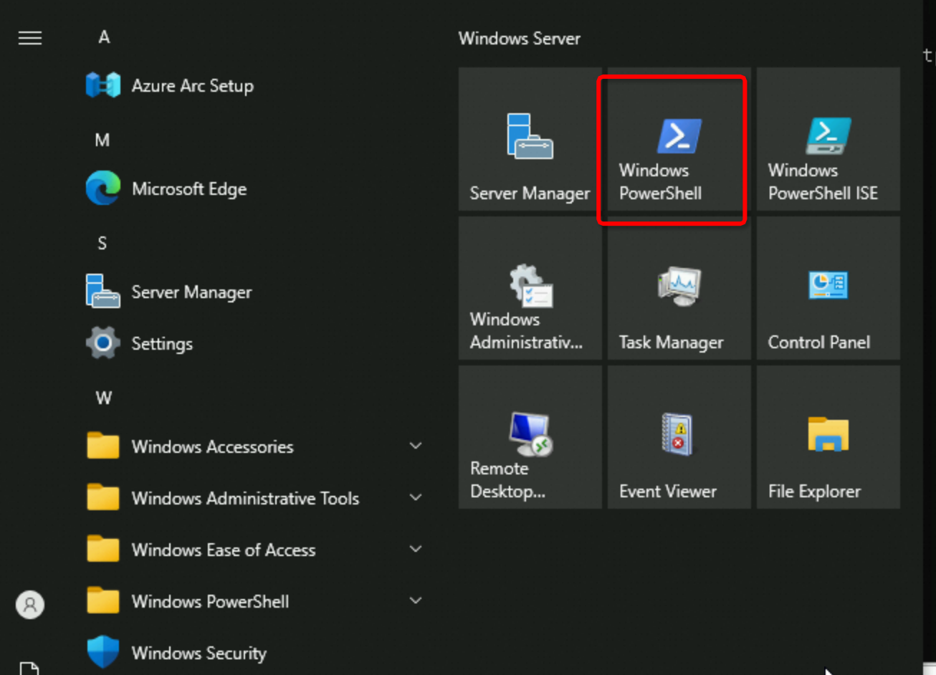Open the hamburger menu icon
936x675 pixels.
(x=30, y=38)
